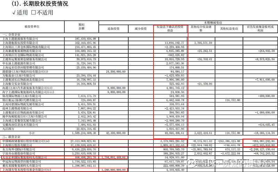Click additional investment 24,500,000.00
The height and width of the screenshot is (172, 278).
tap(116, 72)
